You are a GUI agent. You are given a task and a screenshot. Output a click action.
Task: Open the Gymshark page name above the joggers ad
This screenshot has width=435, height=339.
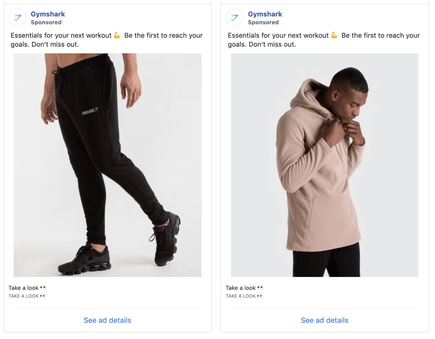click(x=48, y=14)
